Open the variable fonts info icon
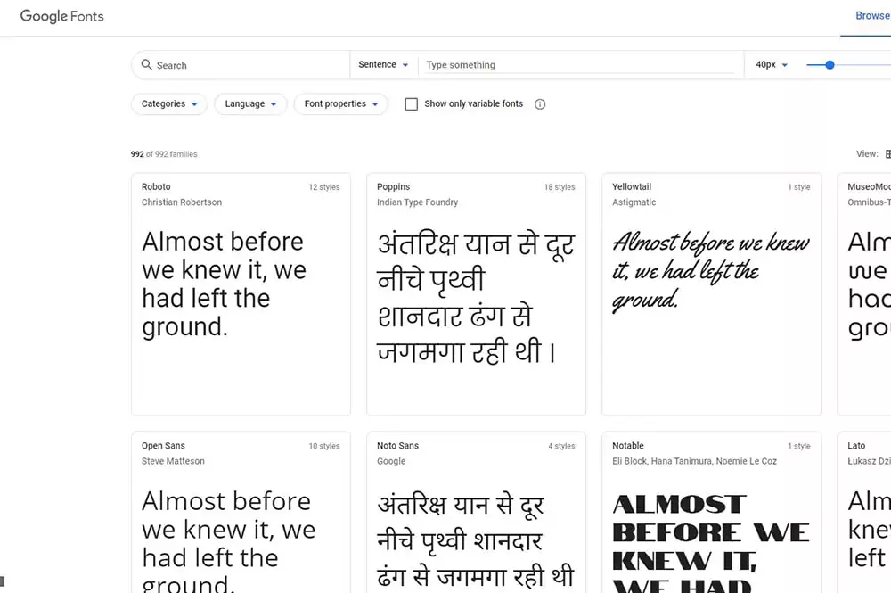The width and height of the screenshot is (891, 593). coord(540,104)
